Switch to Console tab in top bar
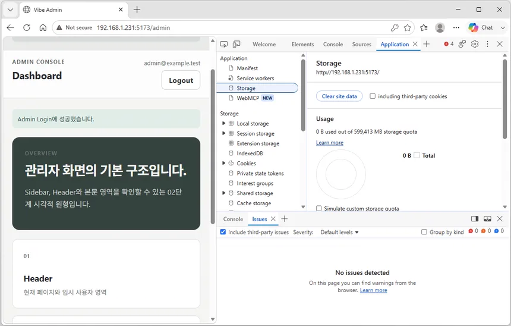The image size is (511, 326). 333,45
